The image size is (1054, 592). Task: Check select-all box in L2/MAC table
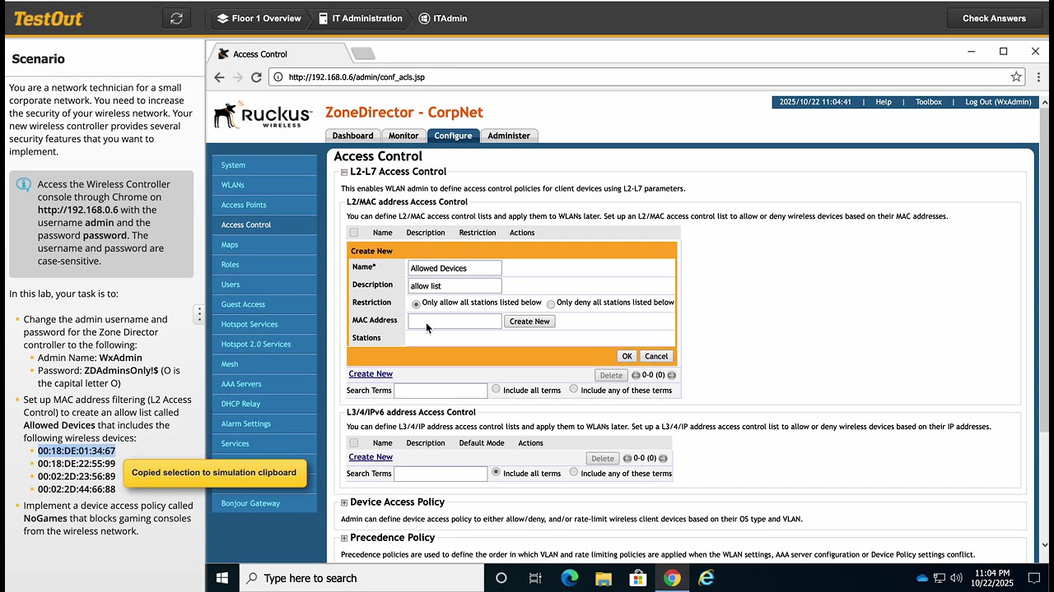[354, 233]
